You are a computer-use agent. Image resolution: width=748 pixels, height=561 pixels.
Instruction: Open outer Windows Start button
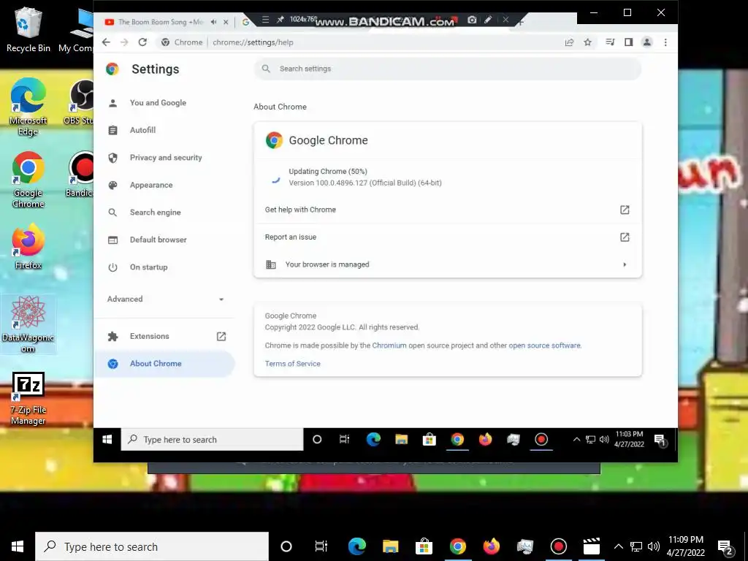point(18,546)
